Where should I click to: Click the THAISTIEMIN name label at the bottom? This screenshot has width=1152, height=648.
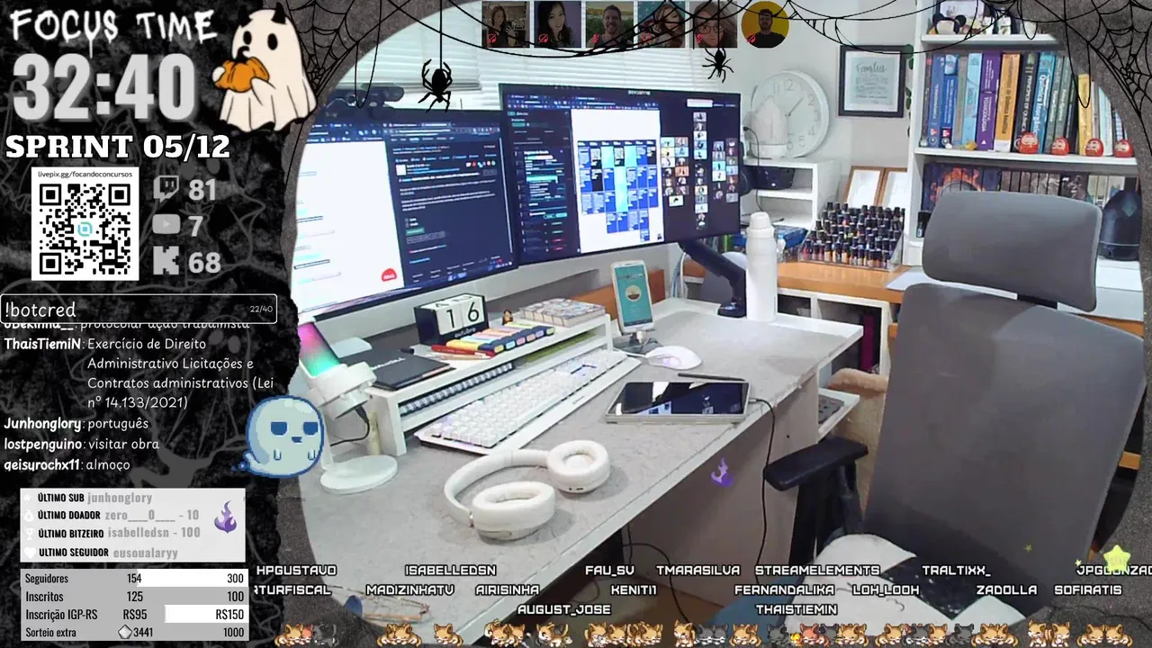796,610
